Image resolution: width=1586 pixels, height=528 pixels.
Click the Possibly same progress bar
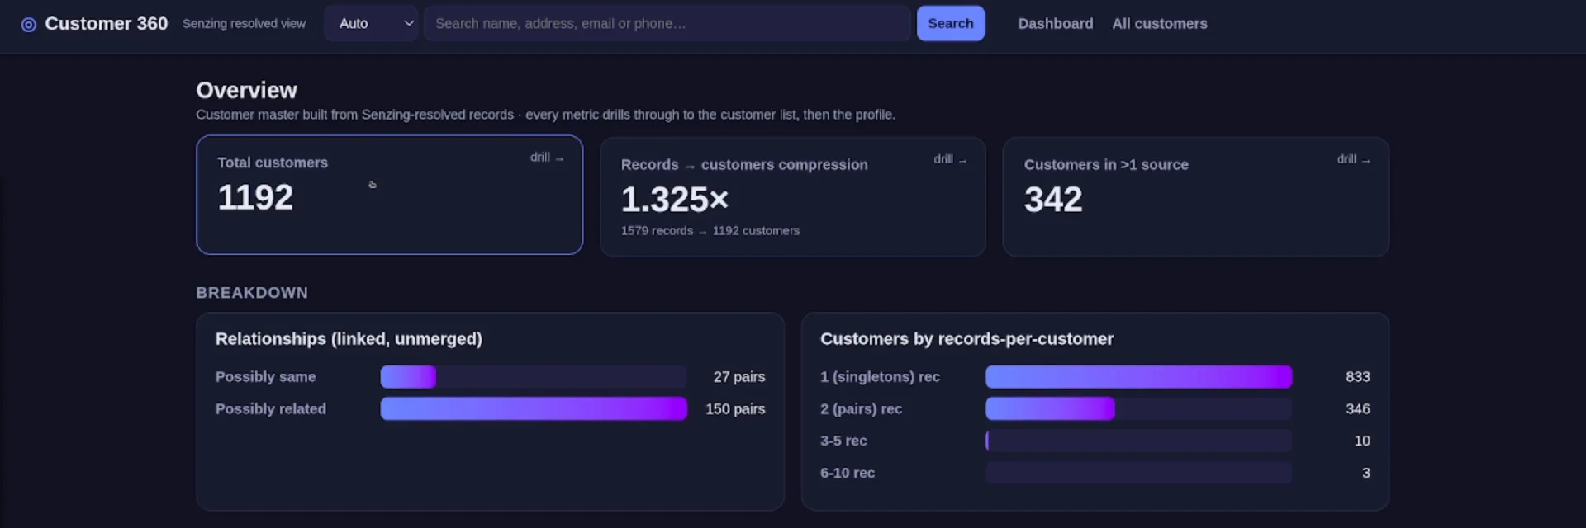[534, 377]
